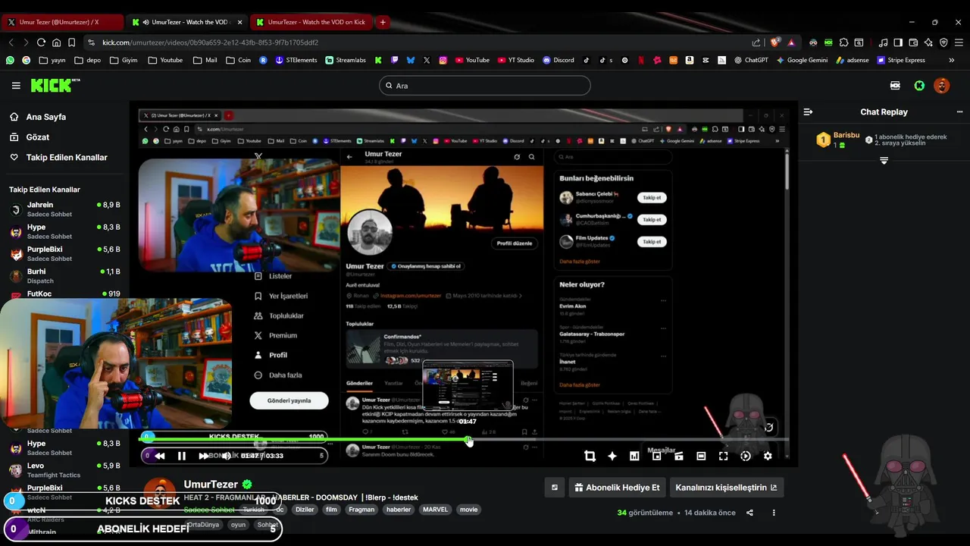Open playback speed control in the player
970x546 pixels.
(x=746, y=456)
